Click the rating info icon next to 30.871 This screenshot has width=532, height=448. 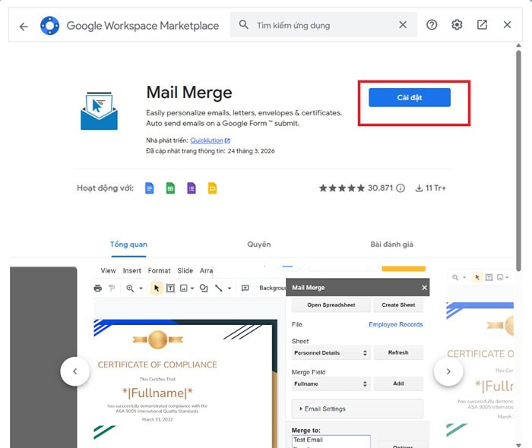pos(401,188)
